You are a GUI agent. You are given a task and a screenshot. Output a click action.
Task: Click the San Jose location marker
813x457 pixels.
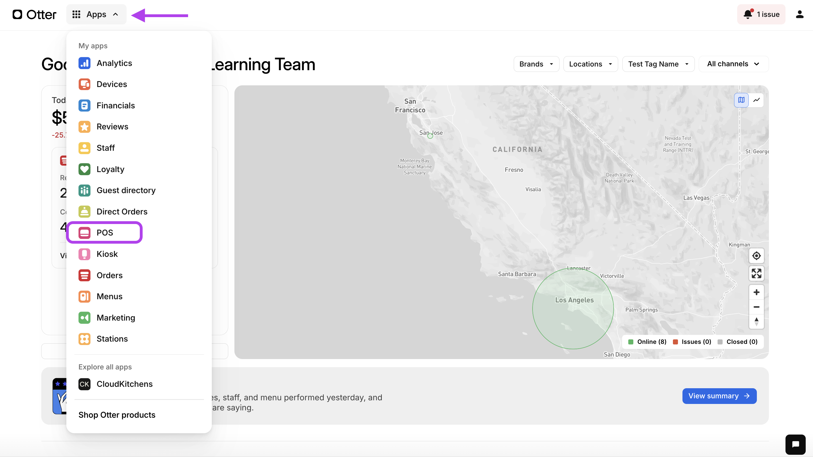[430, 136]
